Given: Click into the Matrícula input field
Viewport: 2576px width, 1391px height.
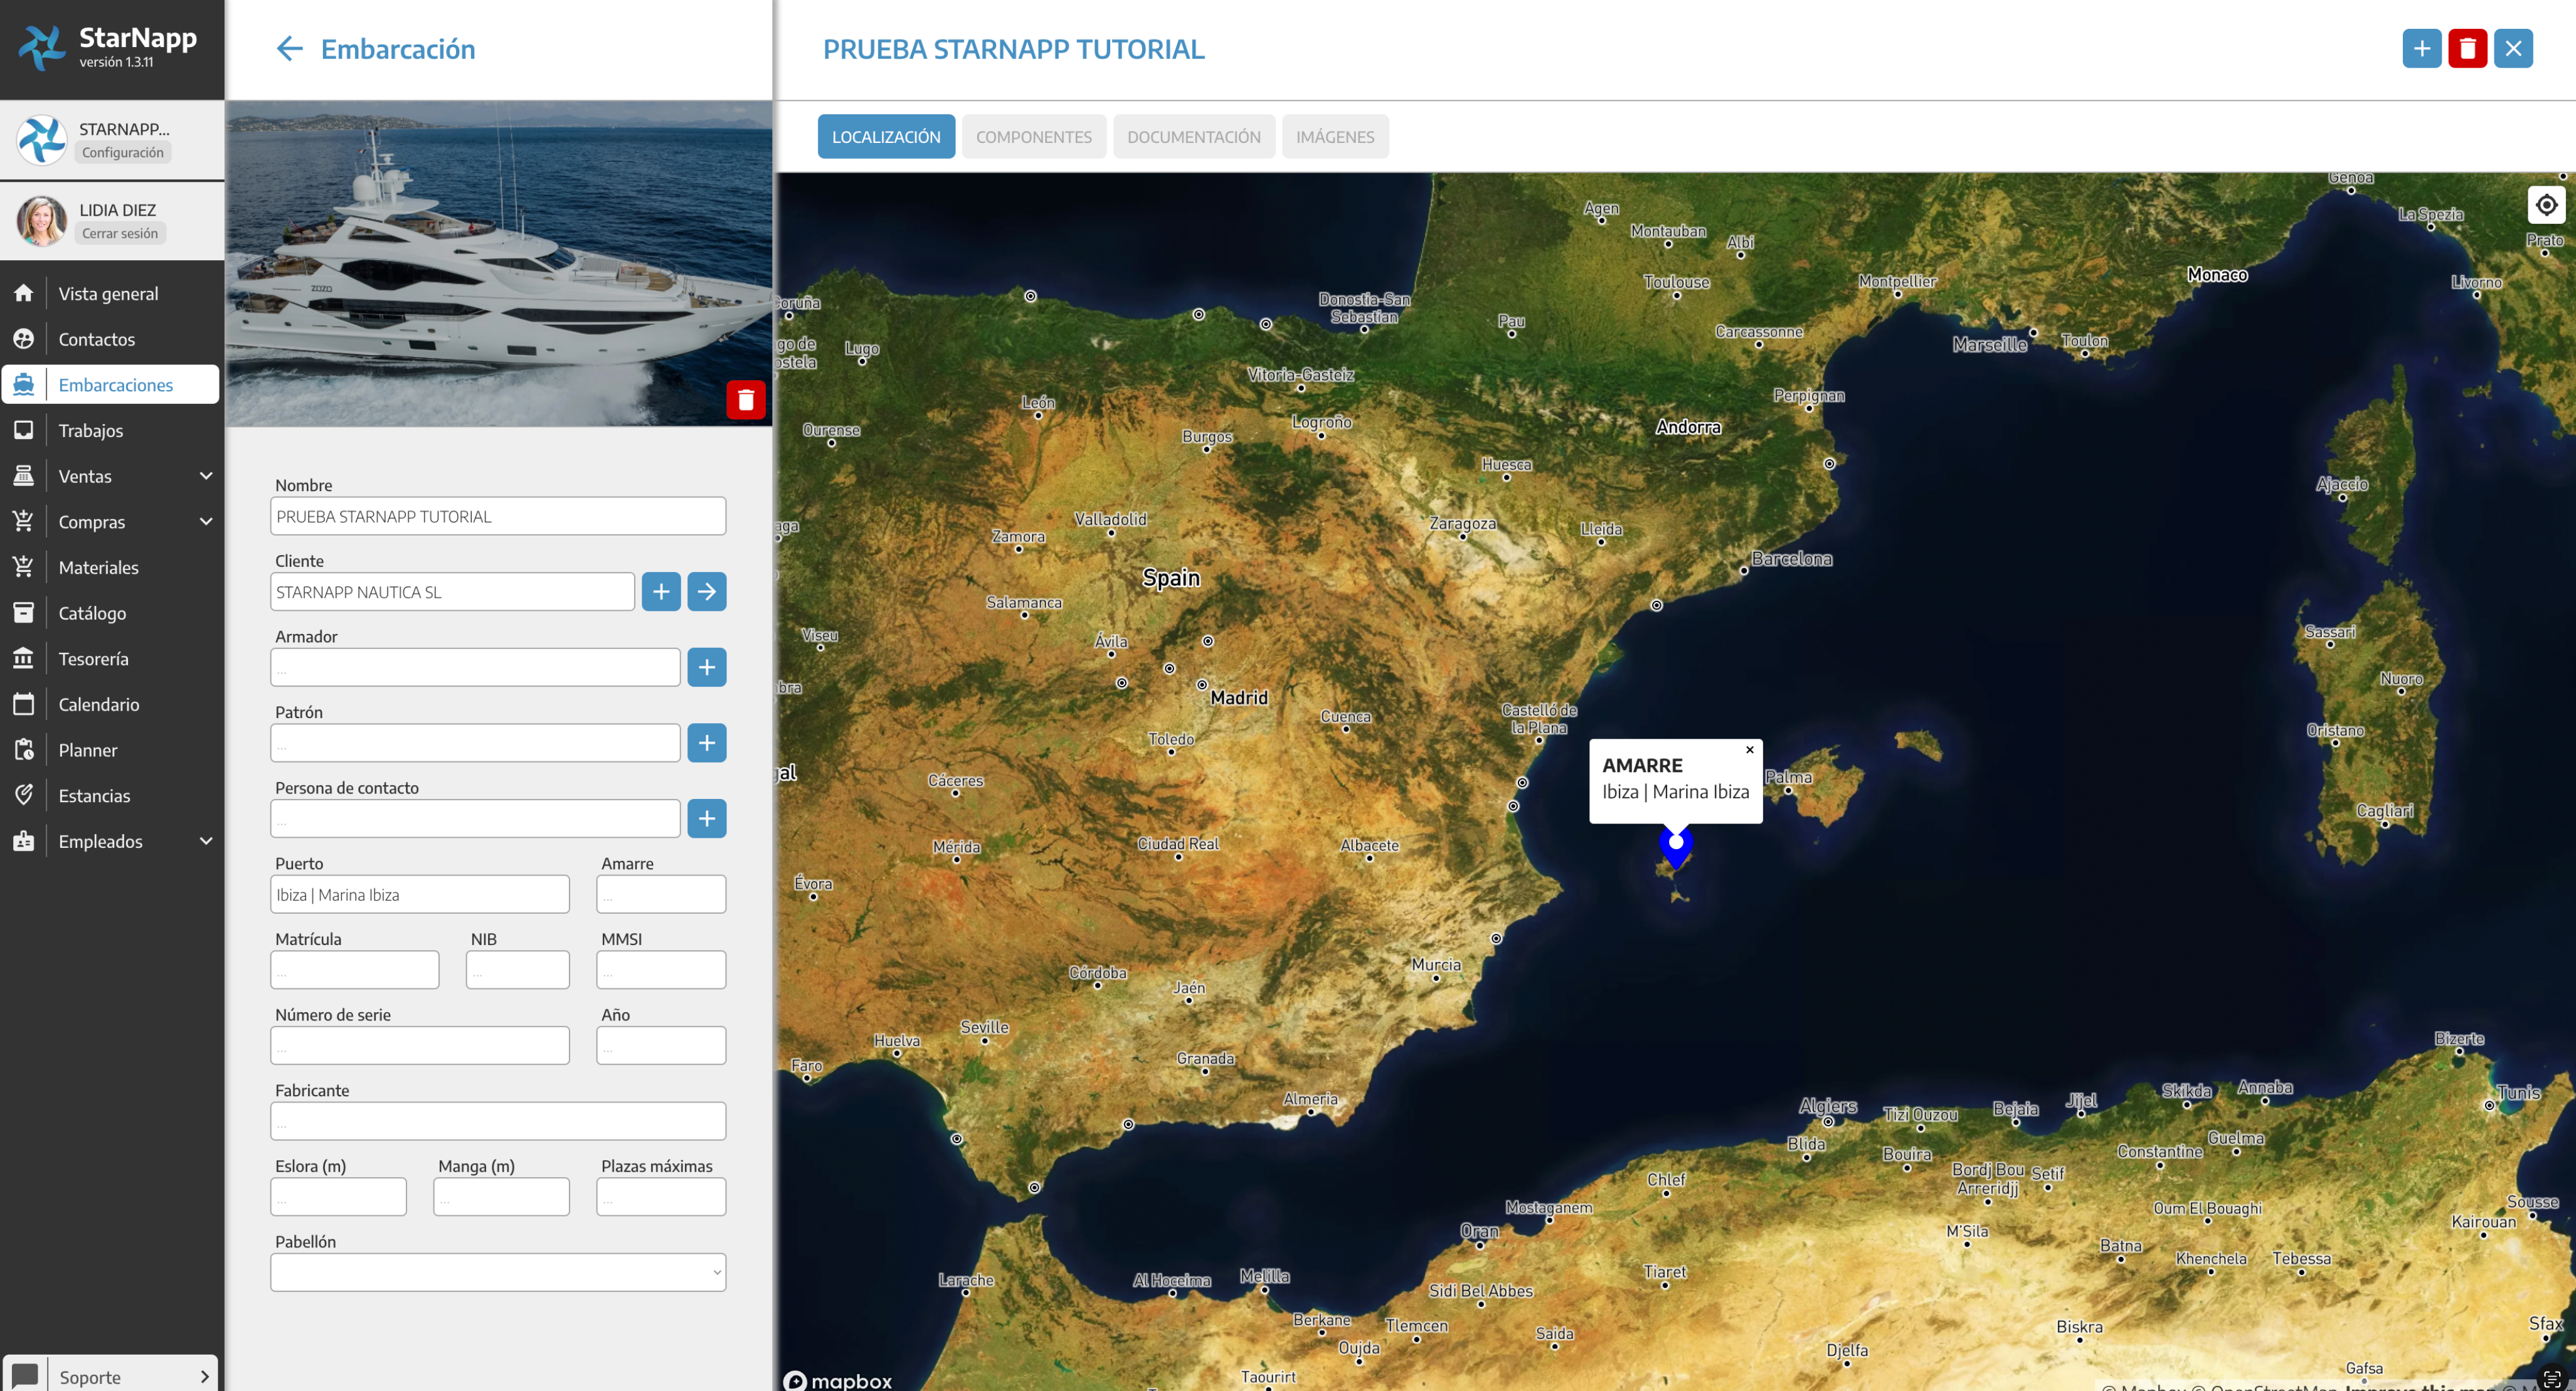Looking at the screenshot, I should [354, 970].
